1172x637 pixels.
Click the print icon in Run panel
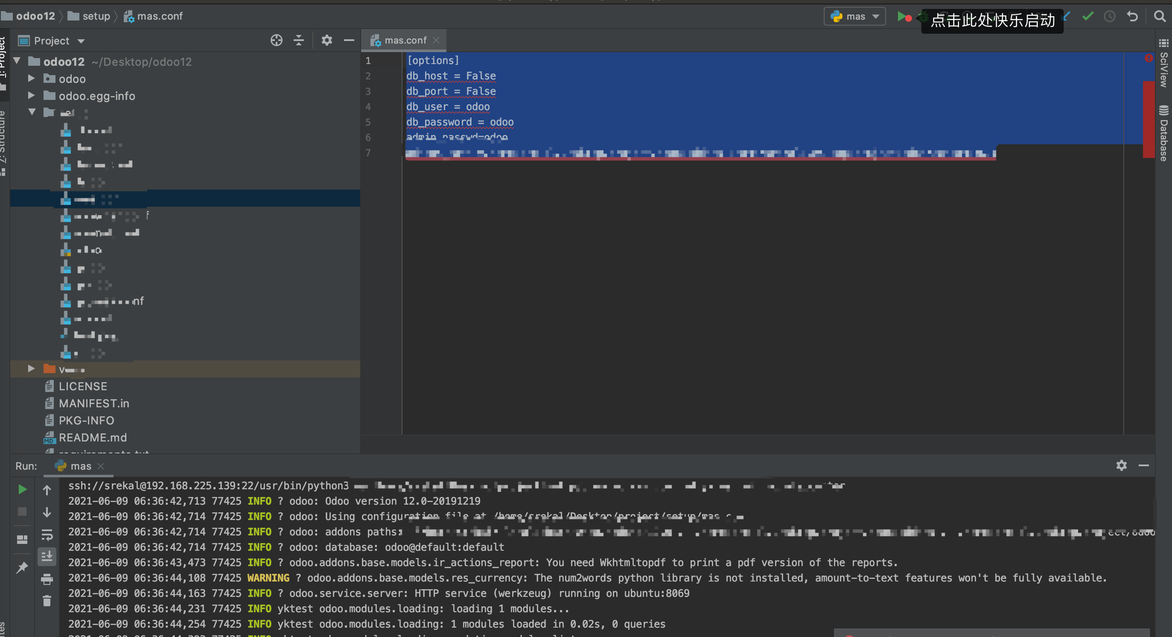[x=47, y=579]
